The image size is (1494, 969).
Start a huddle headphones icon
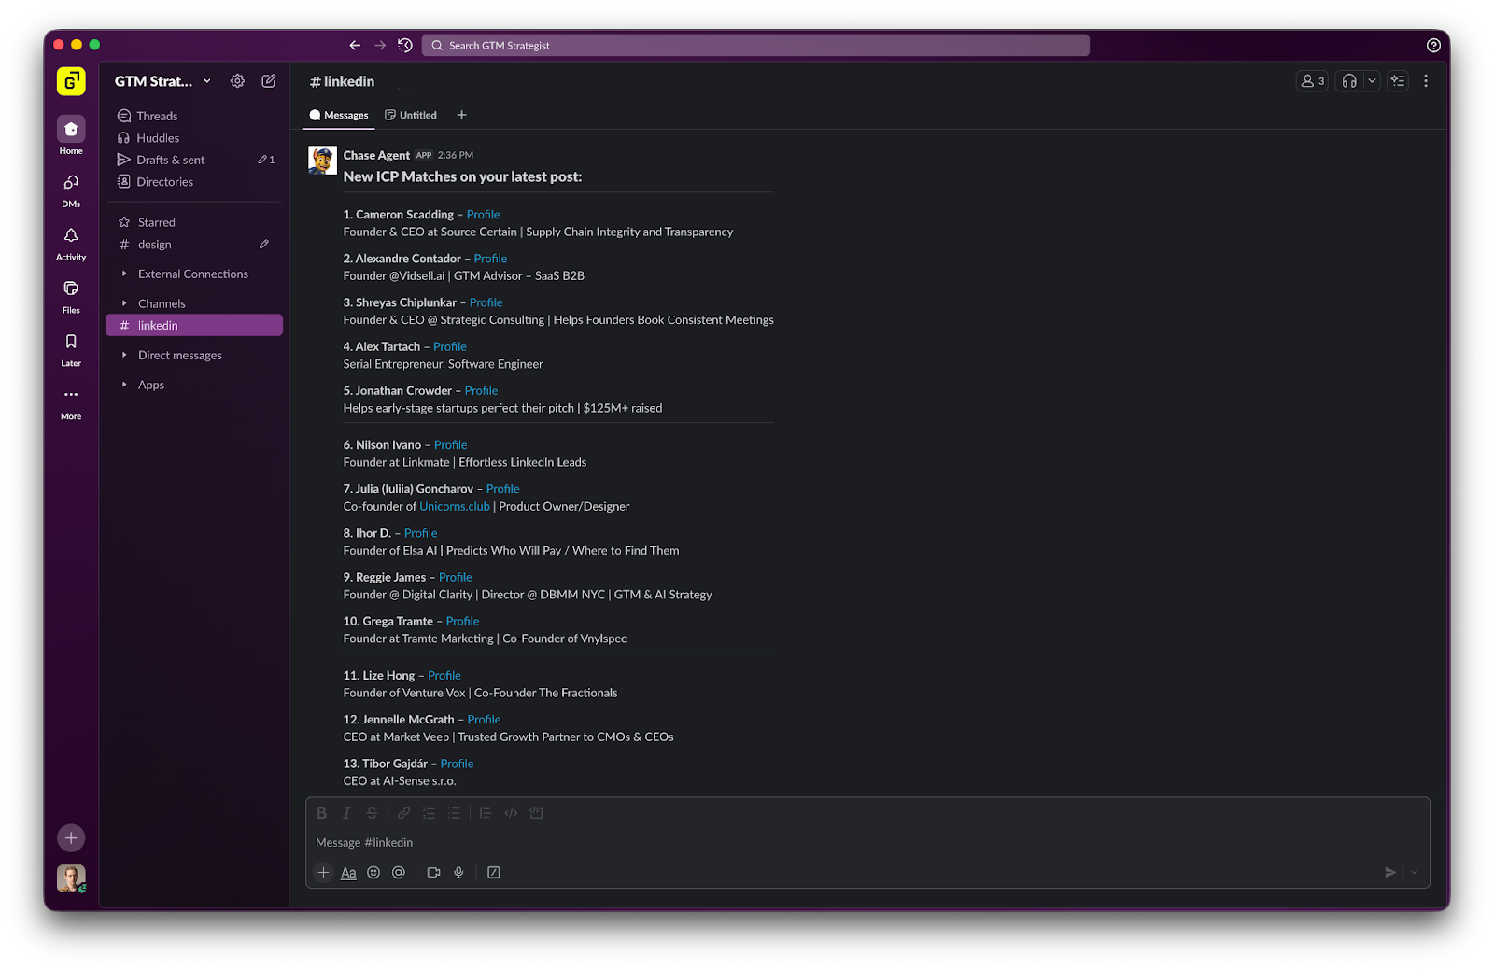point(1349,81)
